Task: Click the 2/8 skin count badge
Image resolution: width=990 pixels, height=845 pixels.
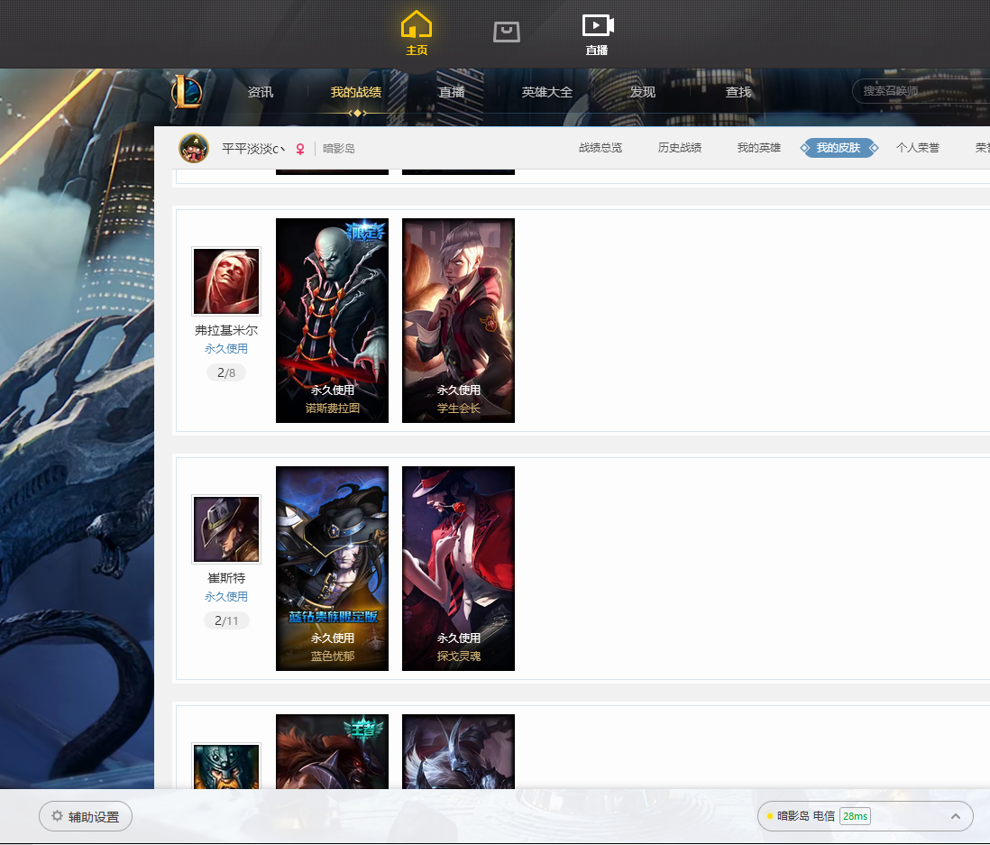Action: tap(226, 372)
